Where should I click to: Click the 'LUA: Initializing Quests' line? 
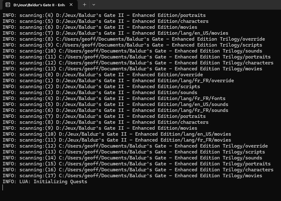[x=45, y=182]
